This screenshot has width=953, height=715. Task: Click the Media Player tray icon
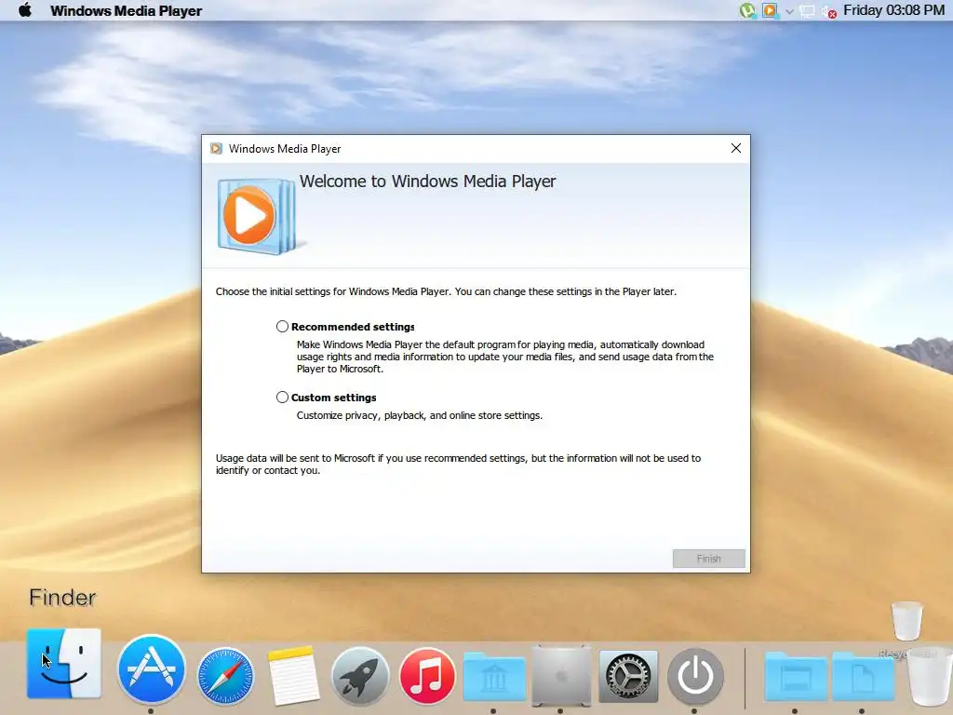click(770, 10)
